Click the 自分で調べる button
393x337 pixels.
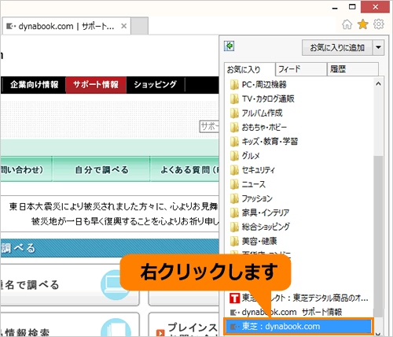click(101, 169)
